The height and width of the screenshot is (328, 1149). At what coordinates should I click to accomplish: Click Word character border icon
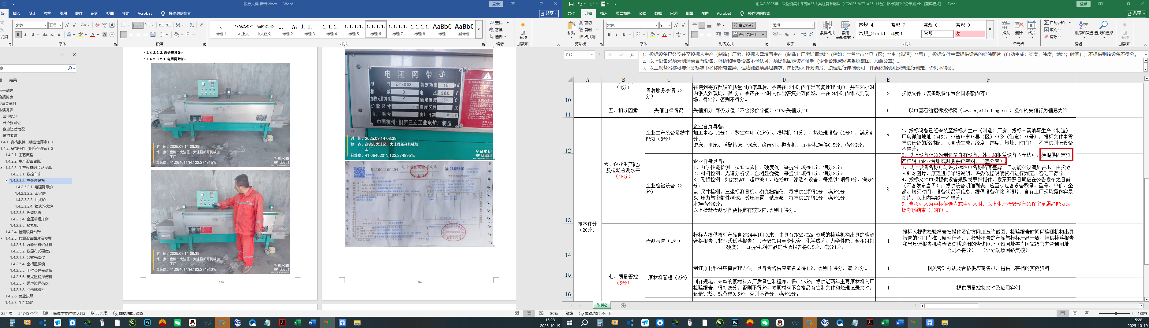coord(112,25)
